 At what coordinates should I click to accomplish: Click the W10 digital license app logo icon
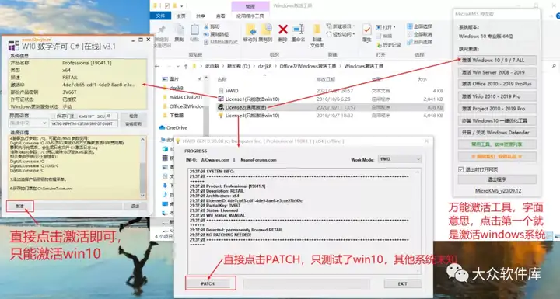point(14,46)
